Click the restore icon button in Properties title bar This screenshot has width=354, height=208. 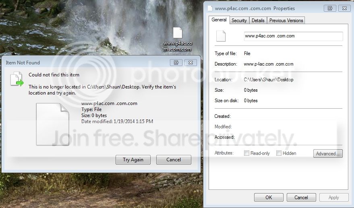point(330,8)
